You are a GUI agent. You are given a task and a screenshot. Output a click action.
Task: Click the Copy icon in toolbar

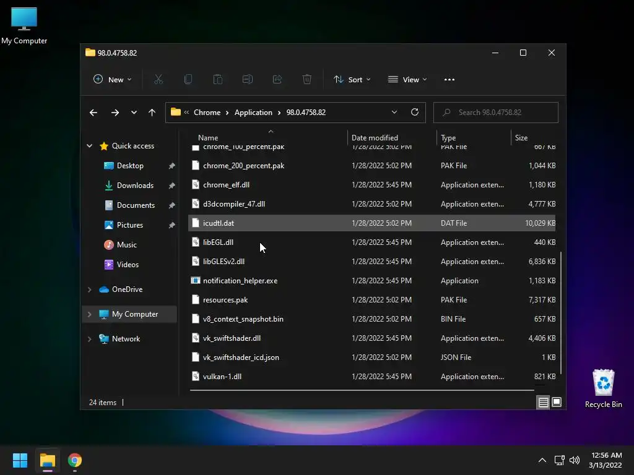[188, 80]
